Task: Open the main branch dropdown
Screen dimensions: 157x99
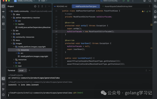Action: [43, 1]
